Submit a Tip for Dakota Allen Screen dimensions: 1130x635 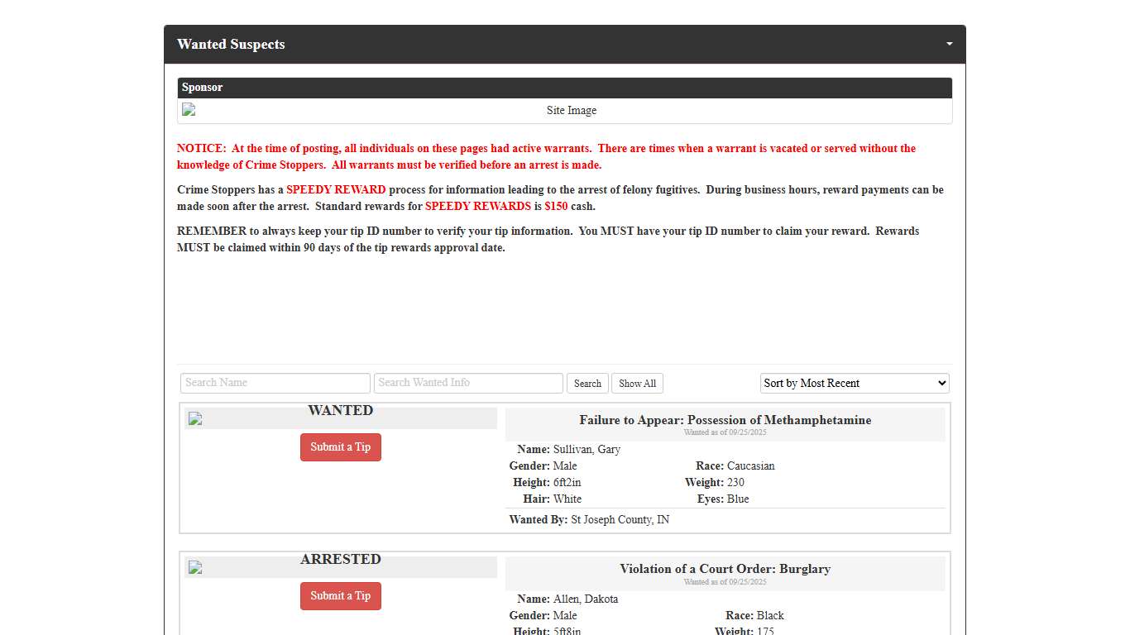pos(340,596)
